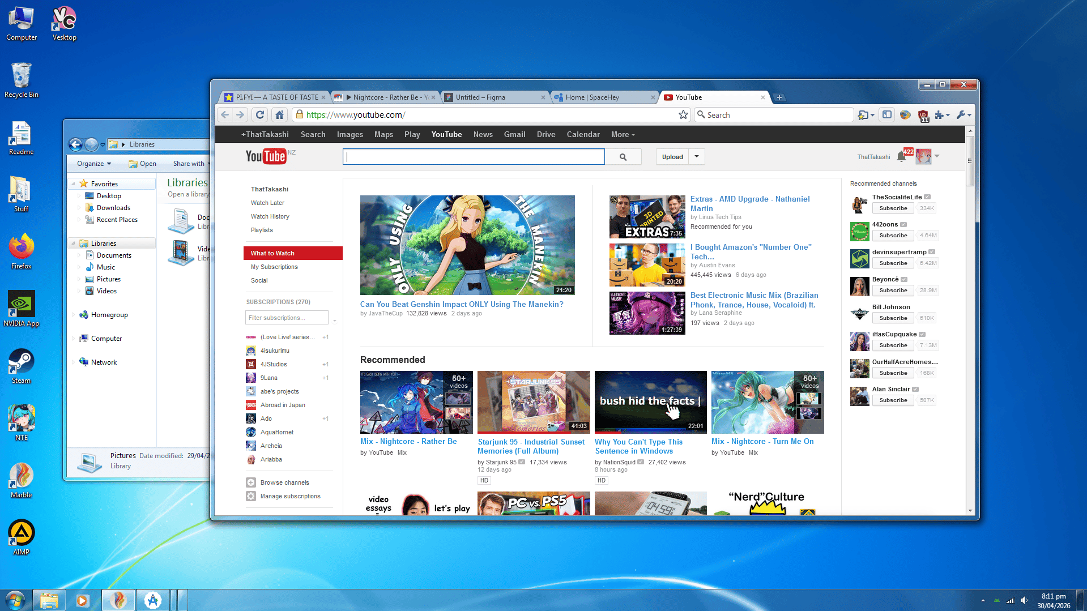
Task: Switch to the PI.FYI — A TASTE OF TASTE tab
Action: (275, 97)
